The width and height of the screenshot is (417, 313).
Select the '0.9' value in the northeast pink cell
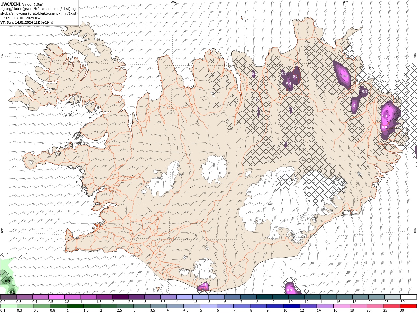click(x=345, y=76)
